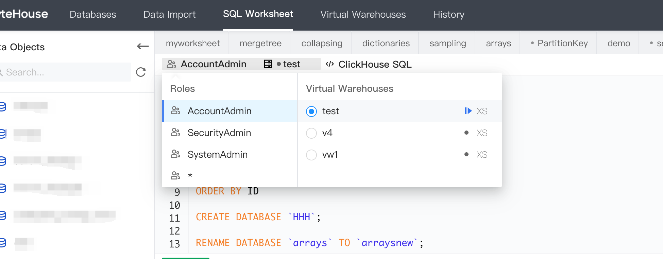Select the vw1 virtual warehouse radio button
This screenshot has height=259, width=663.
[x=311, y=155]
